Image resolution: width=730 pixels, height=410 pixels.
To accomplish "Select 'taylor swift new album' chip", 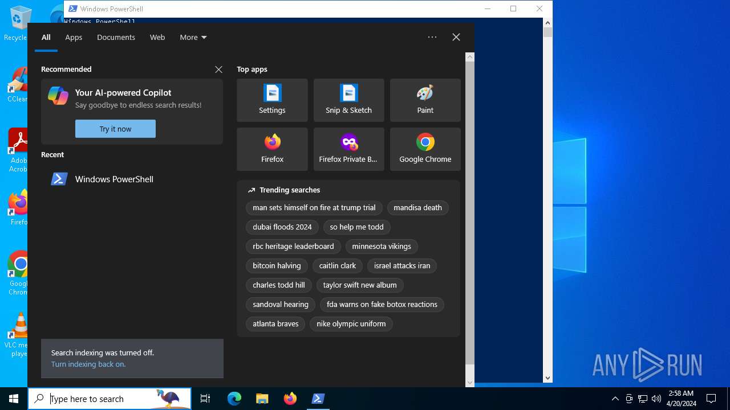I will tap(360, 285).
